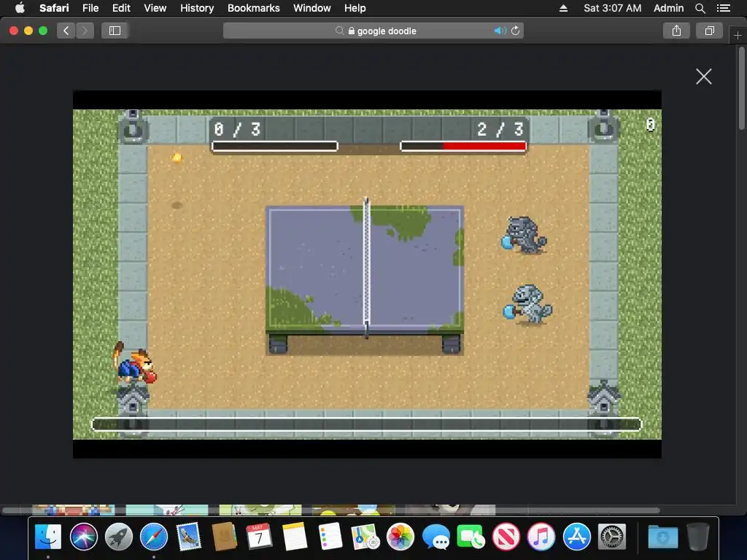Open Photos in the dock

coord(400,537)
